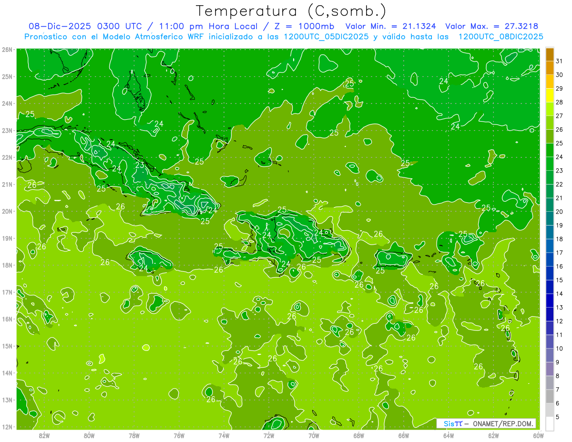The image size is (572, 442).
Task: Click latitude axis label "19N"
Action: pos(7,238)
